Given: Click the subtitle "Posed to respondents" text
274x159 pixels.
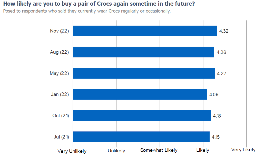Looking at the screenshot, I should pos(87,11).
